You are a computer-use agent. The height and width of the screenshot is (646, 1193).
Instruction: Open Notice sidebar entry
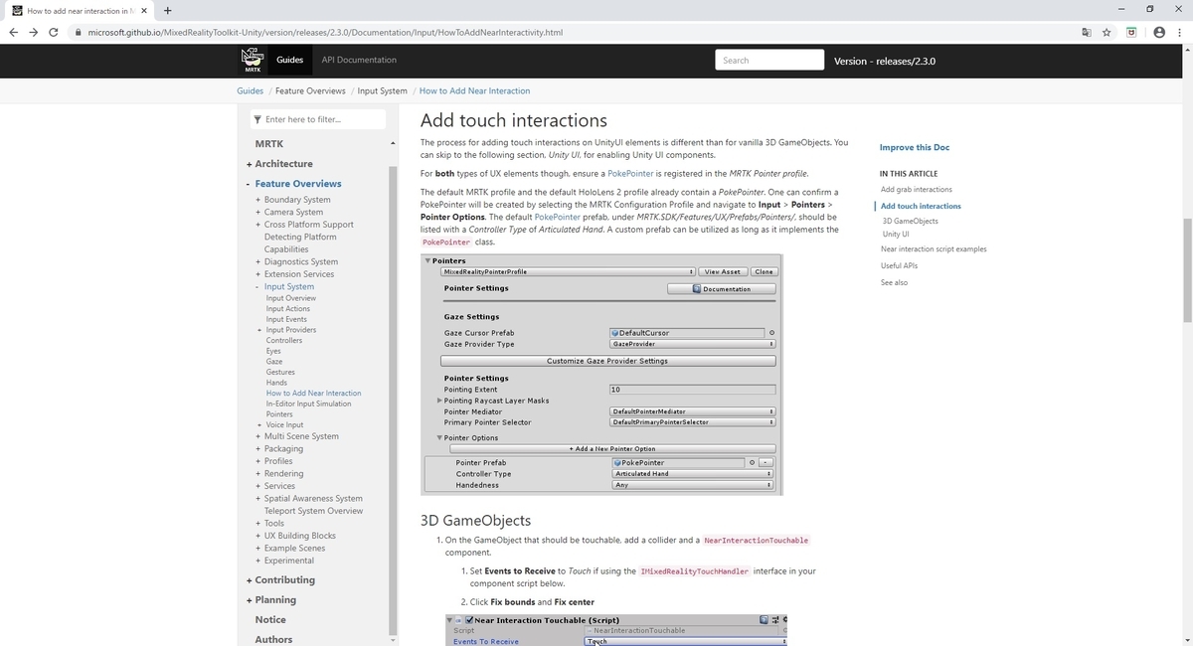(270, 620)
